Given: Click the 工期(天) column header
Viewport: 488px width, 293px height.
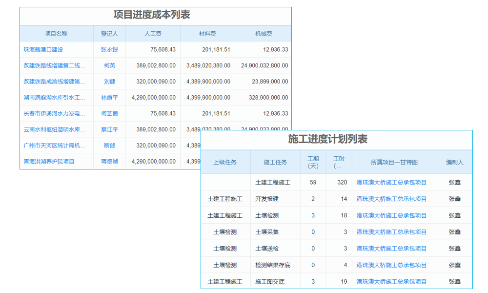Looking at the screenshot, I should (x=313, y=162).
